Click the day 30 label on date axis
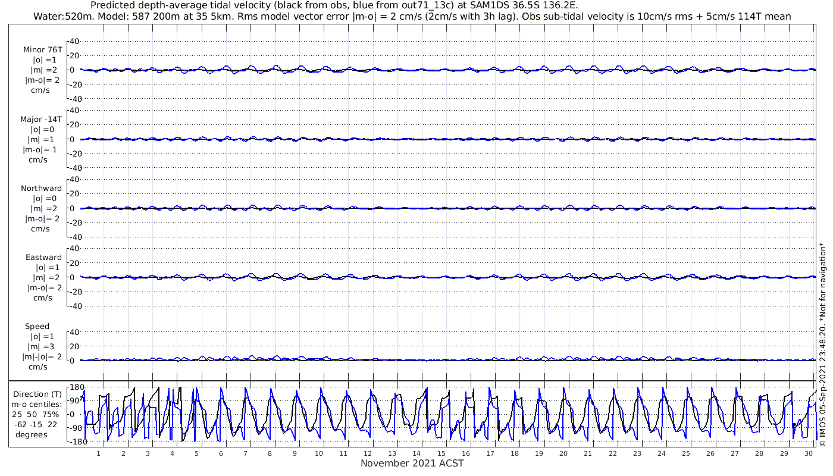The image size is (833, 476). click(x=808, y=453)
